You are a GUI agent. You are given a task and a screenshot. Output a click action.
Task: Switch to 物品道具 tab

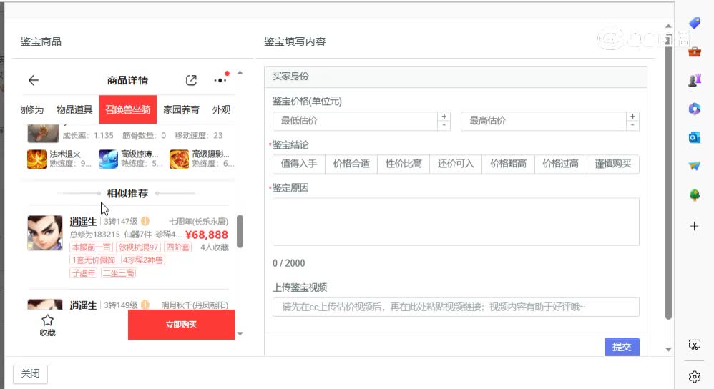pyautogui.click(x=74, y=110)
